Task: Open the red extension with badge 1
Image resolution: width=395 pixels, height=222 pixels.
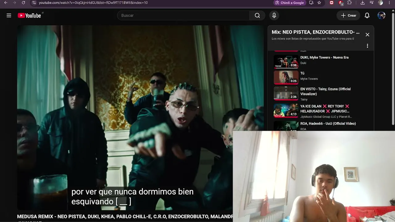Action: coord(341,3)
